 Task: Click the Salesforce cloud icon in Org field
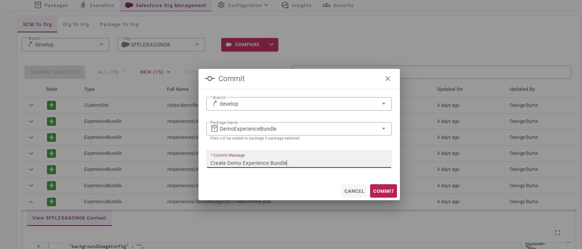pos(126,45)
